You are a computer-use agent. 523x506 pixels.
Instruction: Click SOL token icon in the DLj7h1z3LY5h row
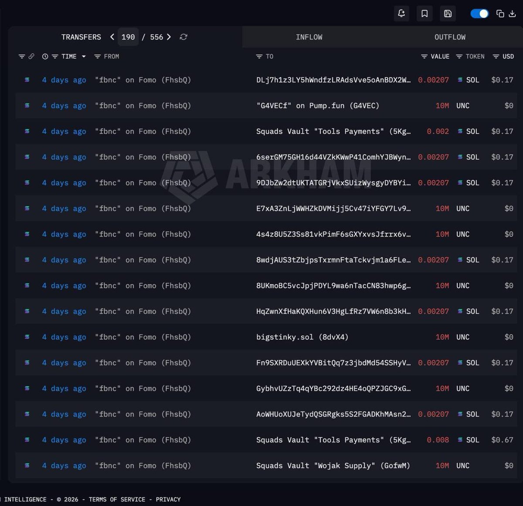click(x=460, y=80)
